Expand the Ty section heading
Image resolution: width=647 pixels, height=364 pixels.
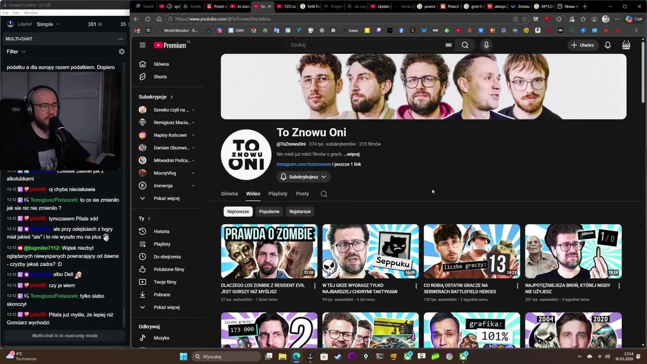(x=145, y=218)
